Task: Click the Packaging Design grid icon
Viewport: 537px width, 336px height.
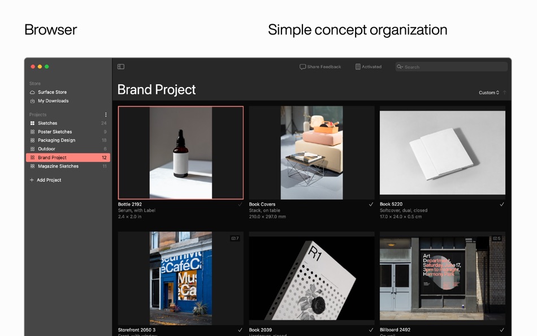Action: click(32, 140)
